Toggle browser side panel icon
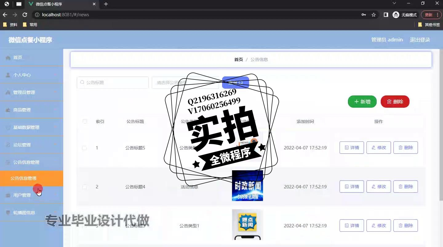Screen dimensions: 443x247 386,15
